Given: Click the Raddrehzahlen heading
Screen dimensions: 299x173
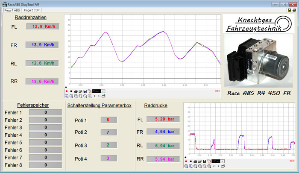Looking at the screenshot, I should click(30, 18).
